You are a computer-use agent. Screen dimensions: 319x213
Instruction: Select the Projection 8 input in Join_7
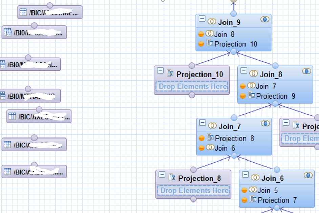tap(234, 139)
